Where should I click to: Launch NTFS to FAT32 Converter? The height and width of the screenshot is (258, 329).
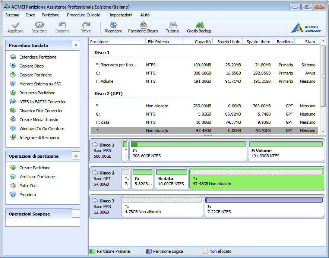(x=42, y=102)
